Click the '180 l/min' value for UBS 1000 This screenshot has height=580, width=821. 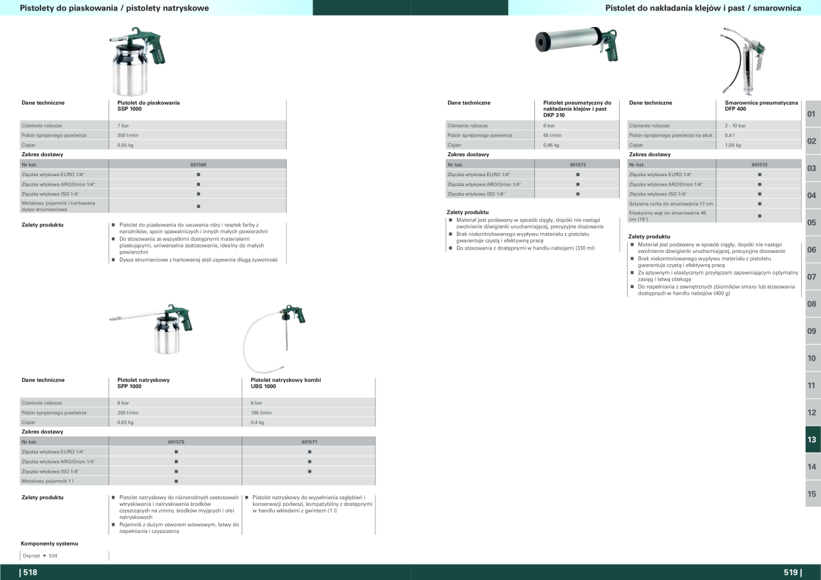[x=261, y=412]
